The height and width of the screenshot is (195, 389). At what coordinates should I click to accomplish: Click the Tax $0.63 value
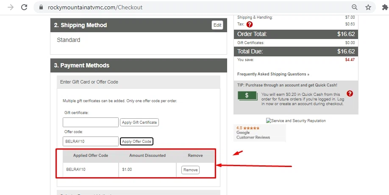350,24
